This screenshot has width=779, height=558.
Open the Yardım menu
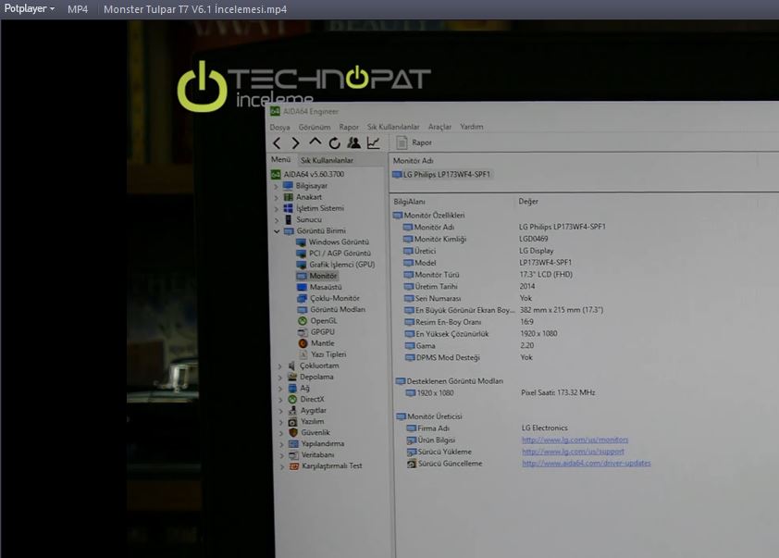[472, 127]
